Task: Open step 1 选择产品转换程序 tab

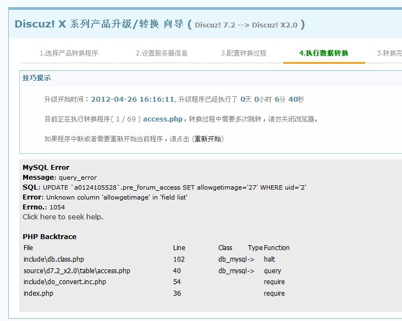Action: 69,53
